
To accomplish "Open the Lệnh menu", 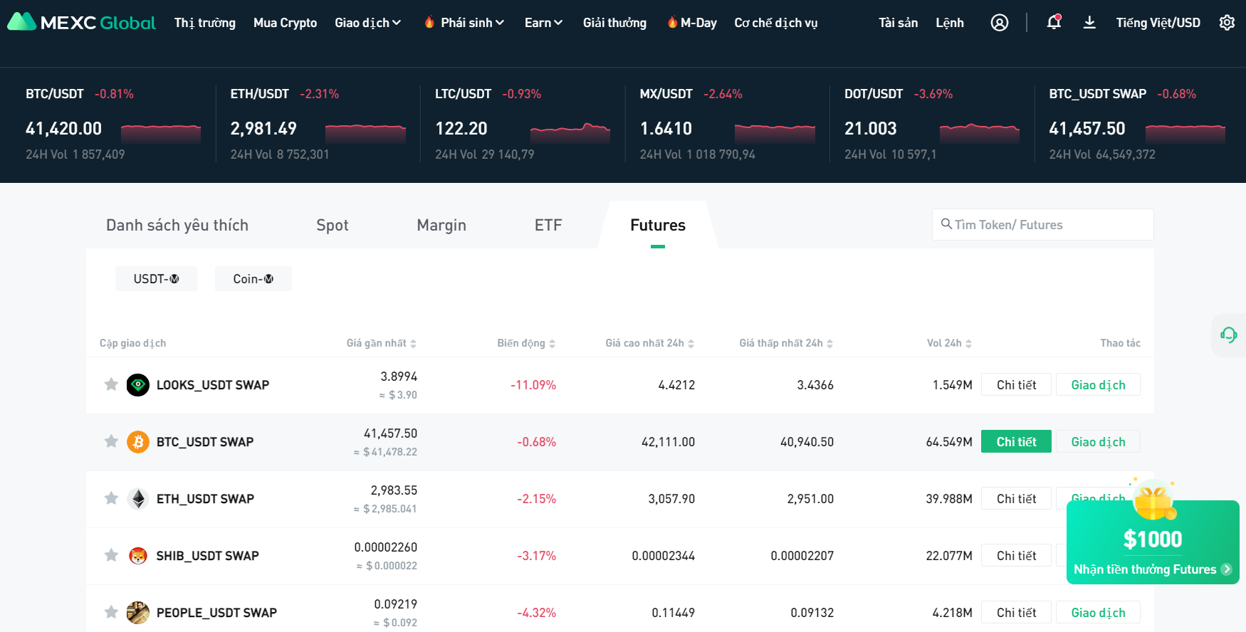I will pyautogui.click(x=950, y=23).
